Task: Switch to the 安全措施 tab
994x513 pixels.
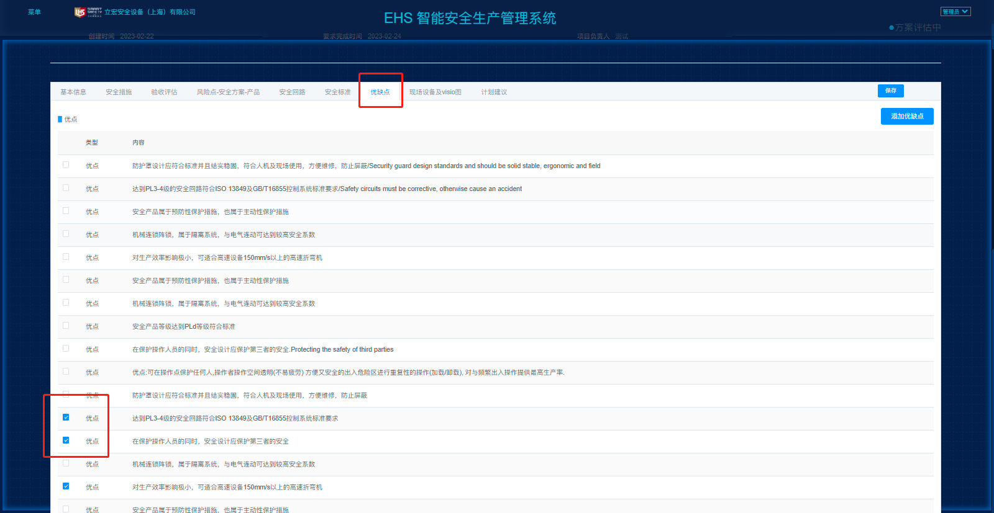Action: tap(119, 92)
